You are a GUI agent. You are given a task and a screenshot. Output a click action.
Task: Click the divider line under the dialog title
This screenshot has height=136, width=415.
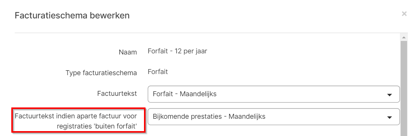tap(207, 33)
